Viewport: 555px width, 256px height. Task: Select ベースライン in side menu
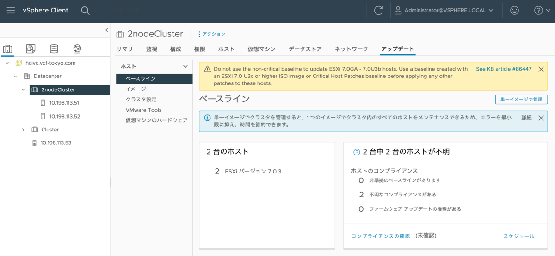pyautogui.click(x=154, y=79)
